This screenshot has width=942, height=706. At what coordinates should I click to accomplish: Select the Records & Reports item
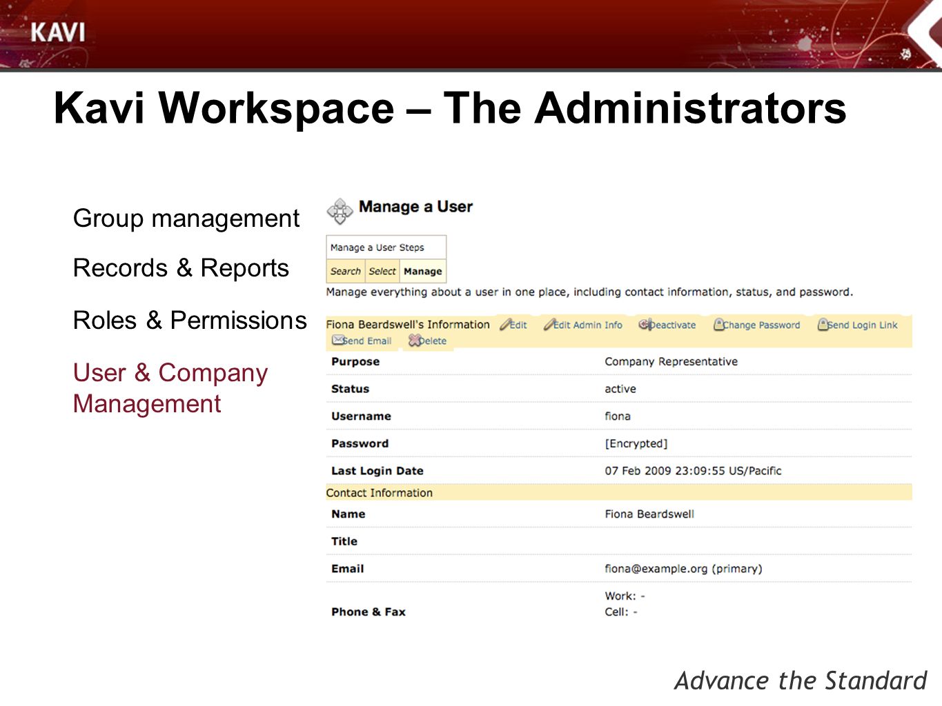click(181, 268)
